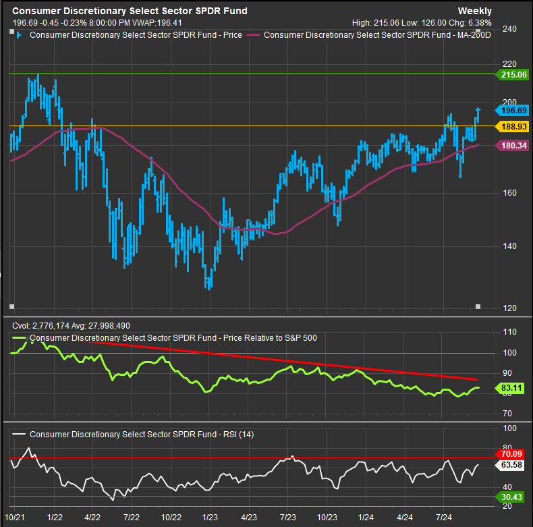Click the 70.09 red RSI label
This screenshot has height=527, width=533.
point(510,454)
